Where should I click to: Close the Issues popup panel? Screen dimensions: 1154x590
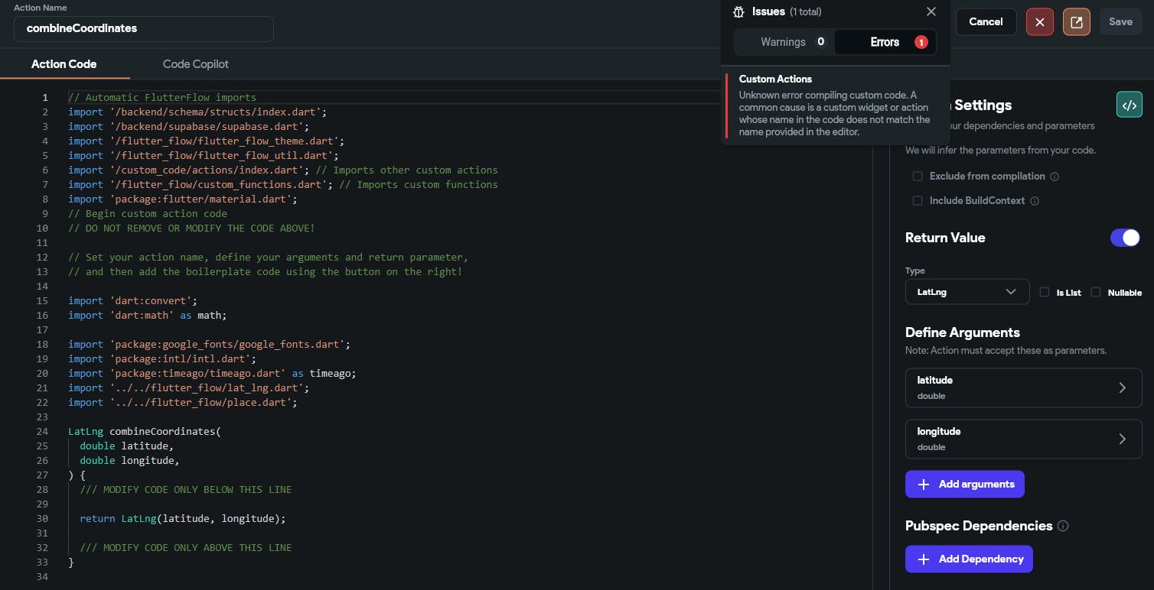931,12
